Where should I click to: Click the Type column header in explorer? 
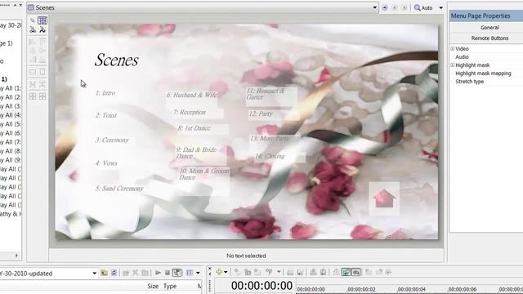[x=170, y=286]
